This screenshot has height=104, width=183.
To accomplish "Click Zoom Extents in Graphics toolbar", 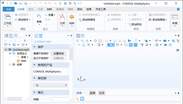I will [95, 41].
